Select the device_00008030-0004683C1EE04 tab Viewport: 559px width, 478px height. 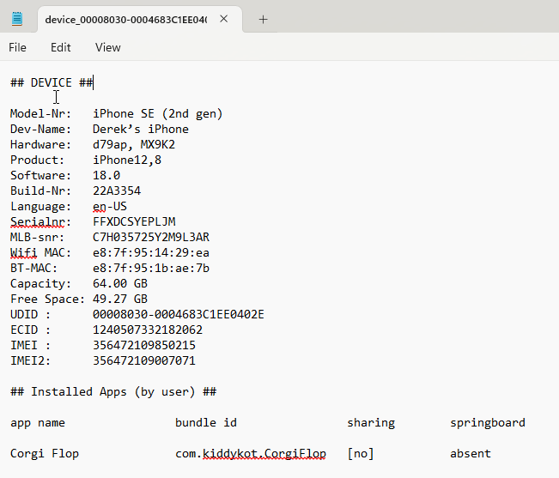point(125,19)
